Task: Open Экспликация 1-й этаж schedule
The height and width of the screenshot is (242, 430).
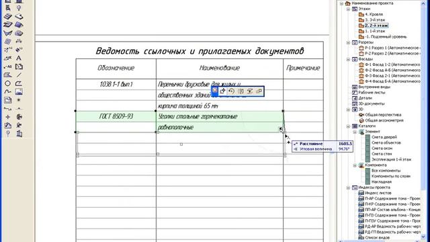Action: pyautogui.click(x=391, y=159)
